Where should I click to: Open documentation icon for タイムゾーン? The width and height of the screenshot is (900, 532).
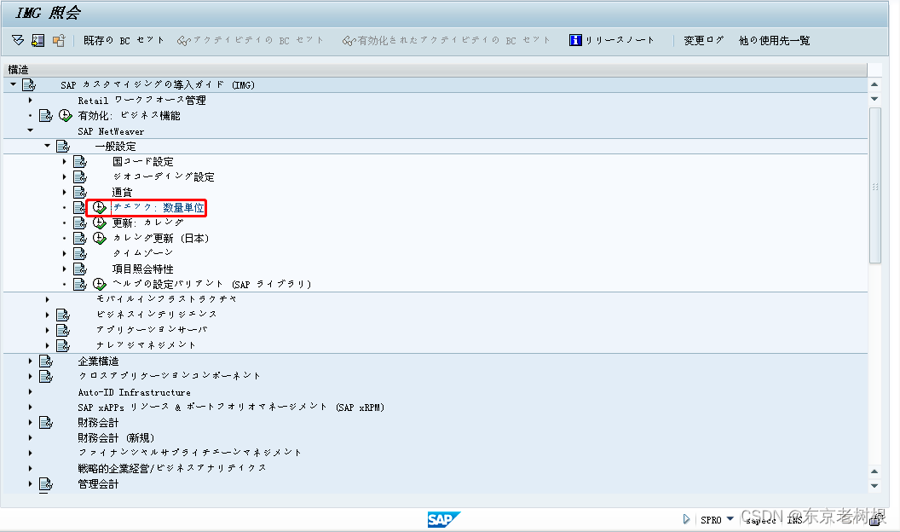pyautogui.click(x=80, y=253)
